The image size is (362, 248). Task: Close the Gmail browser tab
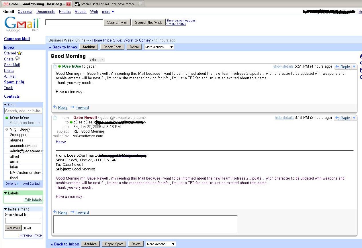[x=68, y=4]
